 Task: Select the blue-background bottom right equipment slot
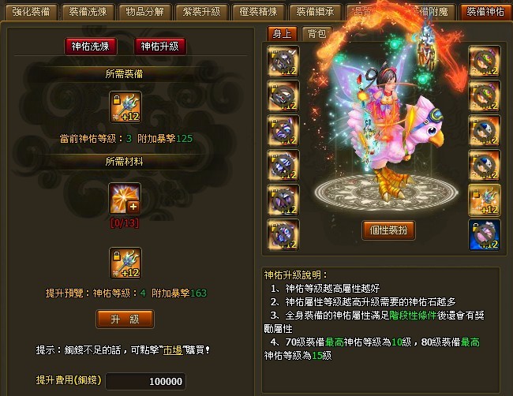pos(485,235)
